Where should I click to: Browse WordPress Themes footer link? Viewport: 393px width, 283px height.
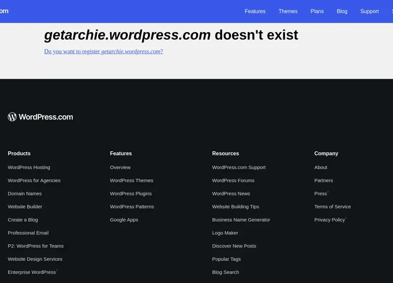(131, 180)
